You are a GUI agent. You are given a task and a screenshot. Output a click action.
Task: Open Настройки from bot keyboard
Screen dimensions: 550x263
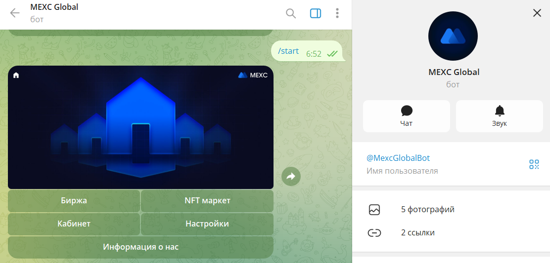coord(207,224)
